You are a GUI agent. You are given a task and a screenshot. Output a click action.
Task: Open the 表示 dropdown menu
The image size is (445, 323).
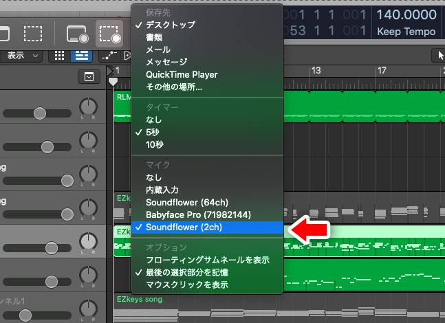click(x=21, y=56)
